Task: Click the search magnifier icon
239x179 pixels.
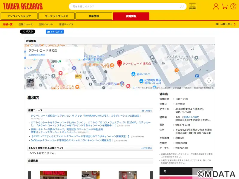Action: pos(182,6)
